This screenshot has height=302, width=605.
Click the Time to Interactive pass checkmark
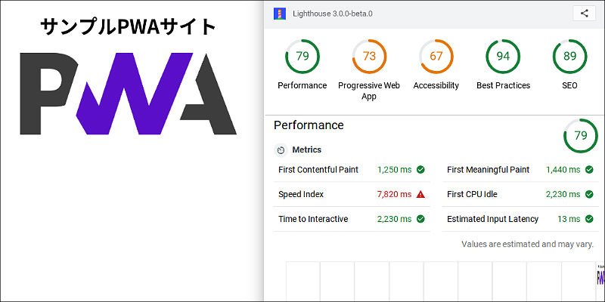coord(420,219)
